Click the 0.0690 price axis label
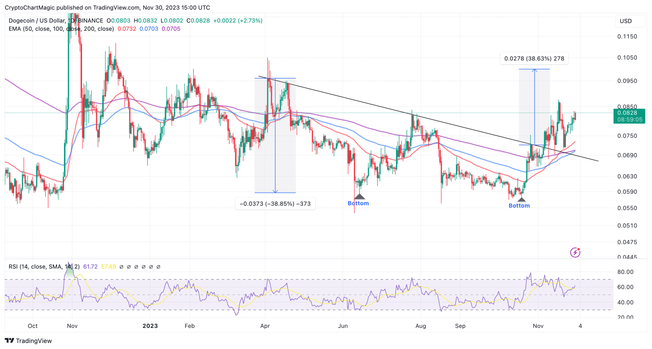Screen dimensions: 652x349 point(627,155)
